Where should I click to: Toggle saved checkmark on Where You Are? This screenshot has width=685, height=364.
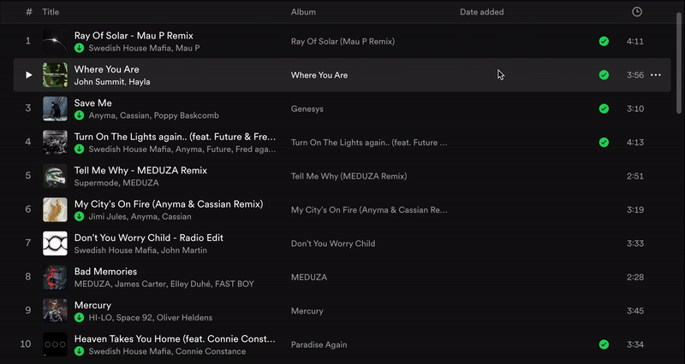[604, 75]
